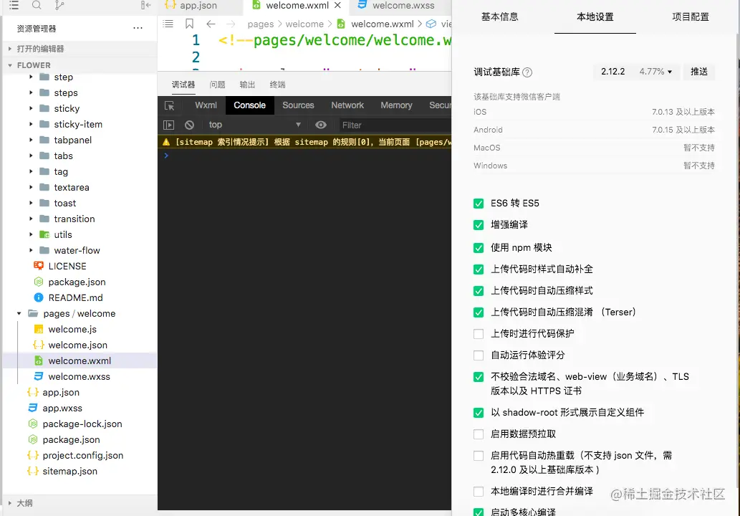Click the package-lock.json file icon
This screenshot has height=516, width=740.
[x=33, y=424]
